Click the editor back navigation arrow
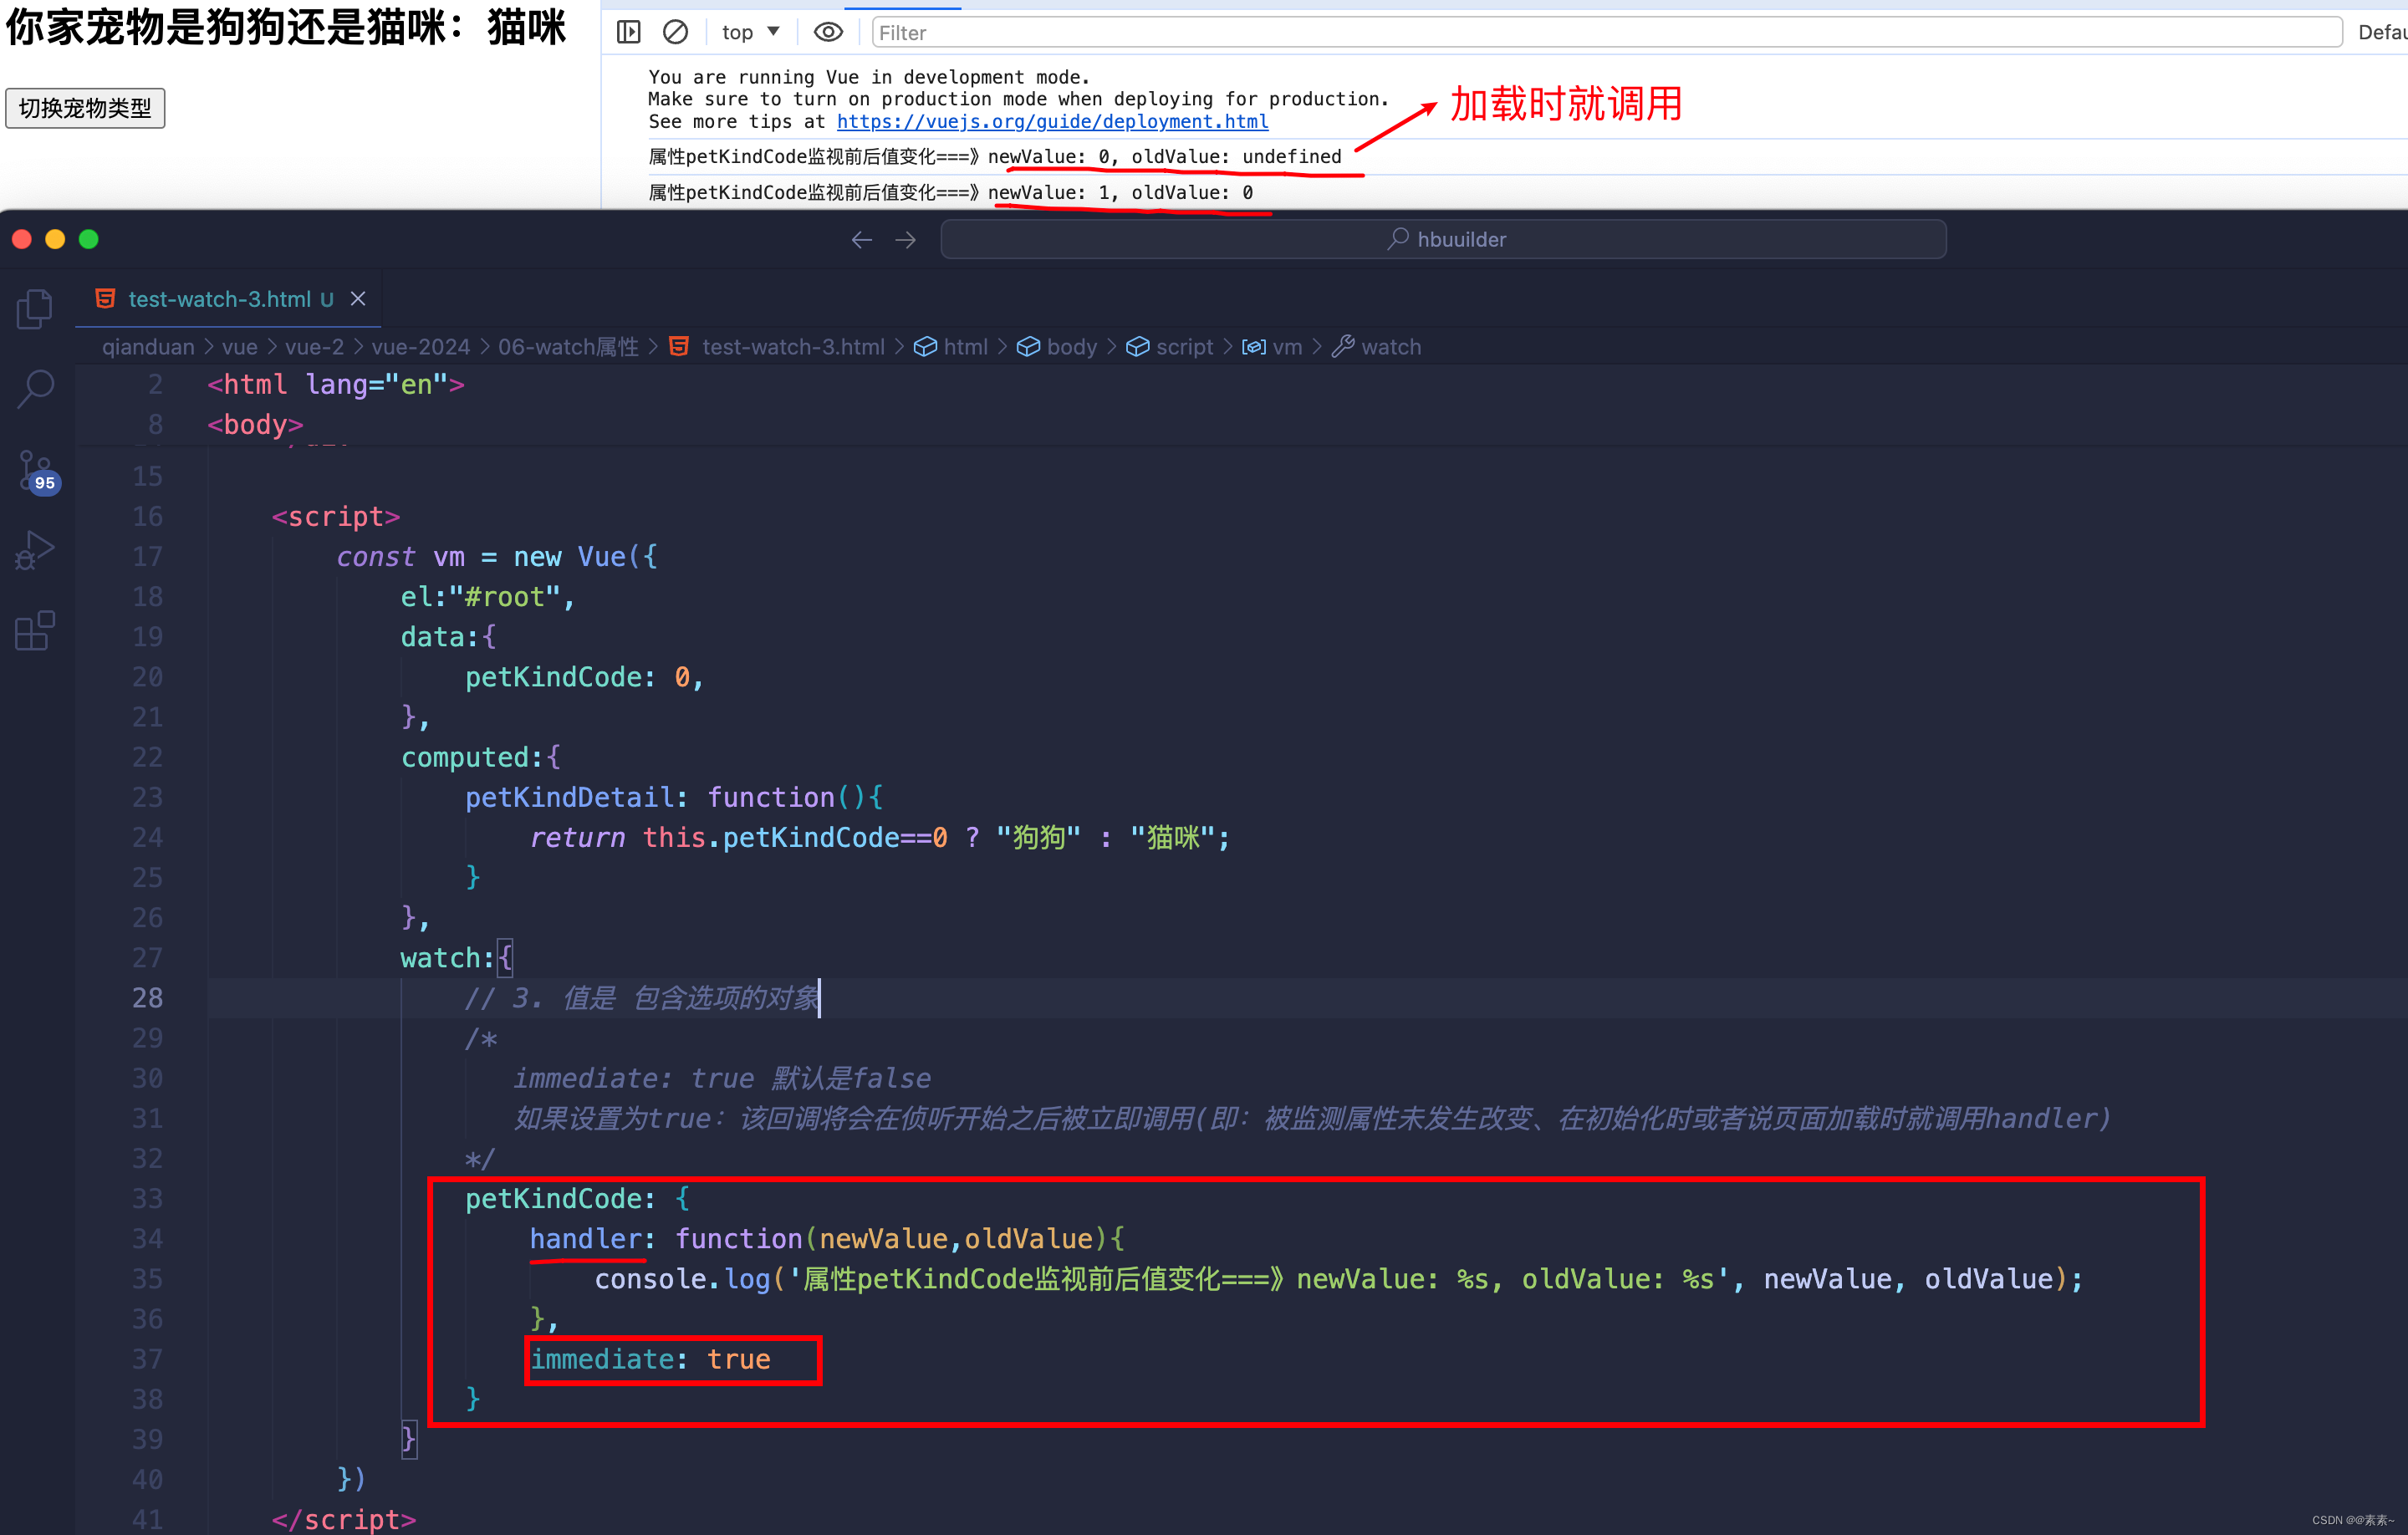The height and width of the screenshot is (1535, 2408). point(861,240)
